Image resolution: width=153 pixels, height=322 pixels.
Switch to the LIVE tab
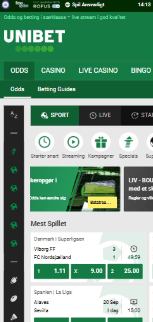point(100,115)
